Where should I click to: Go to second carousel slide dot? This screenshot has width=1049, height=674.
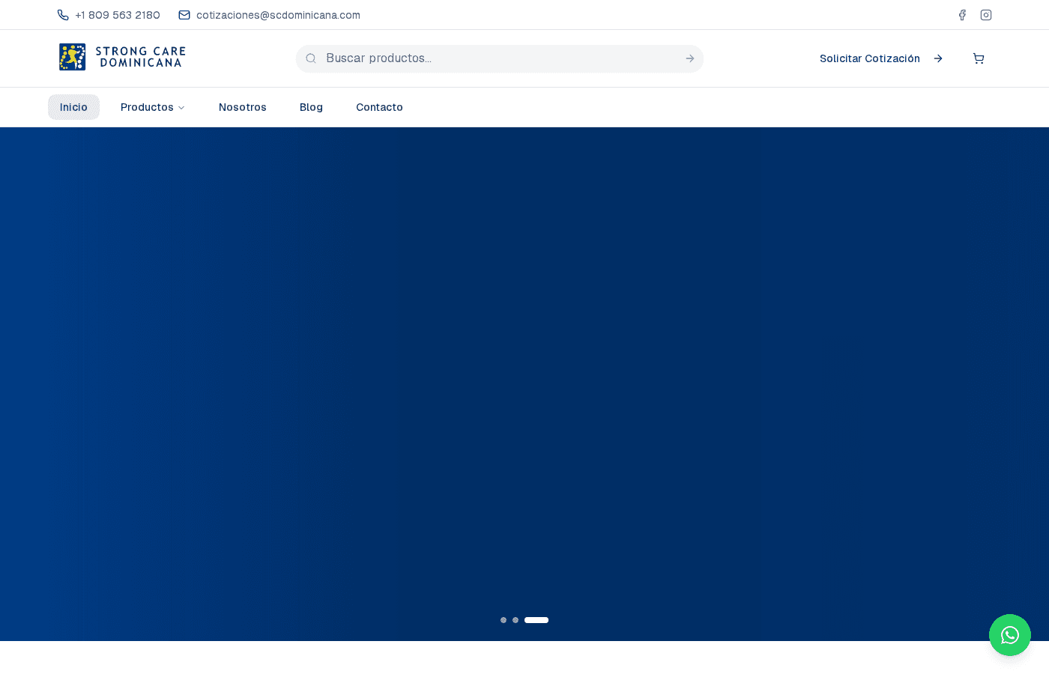pos(516,620)
